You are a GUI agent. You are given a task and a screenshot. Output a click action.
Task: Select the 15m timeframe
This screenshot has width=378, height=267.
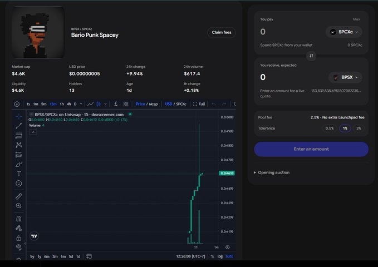[x=53, y=104]
